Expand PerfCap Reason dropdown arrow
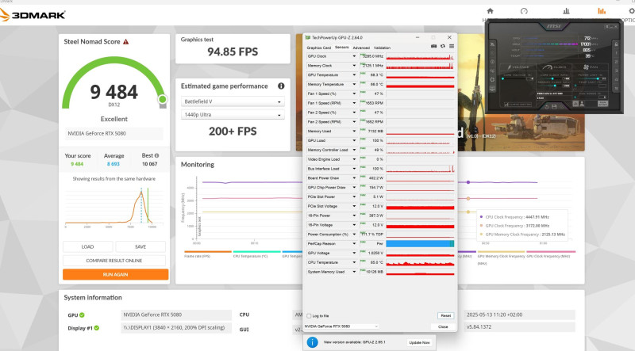The width and height of the screenshot is (635, 351). point(354,243)
